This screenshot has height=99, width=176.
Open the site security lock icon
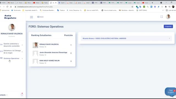[15, 7]
